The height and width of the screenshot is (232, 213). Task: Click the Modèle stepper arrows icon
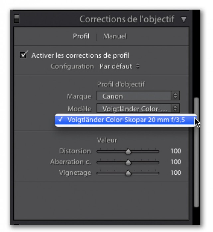175,108
